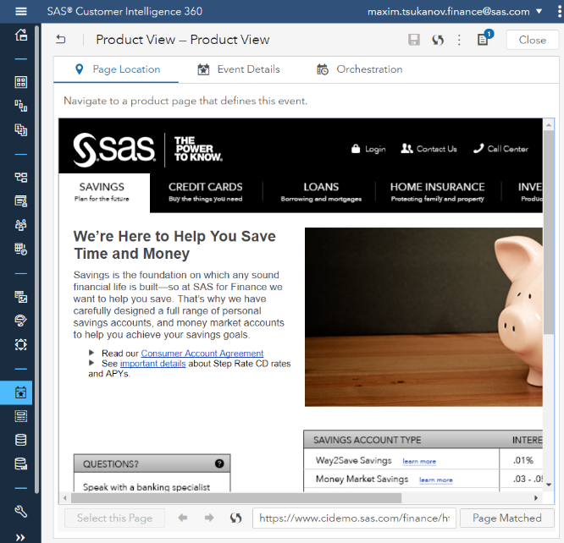The image size is (564, 543).
Task: Click the embedded page horizontal scrollbar thumb
Action: 236,498
